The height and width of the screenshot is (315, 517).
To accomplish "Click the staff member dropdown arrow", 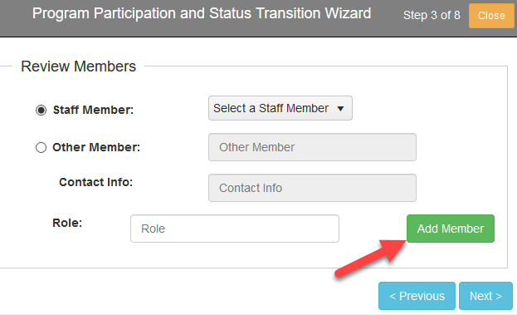I will click(340, 108).
